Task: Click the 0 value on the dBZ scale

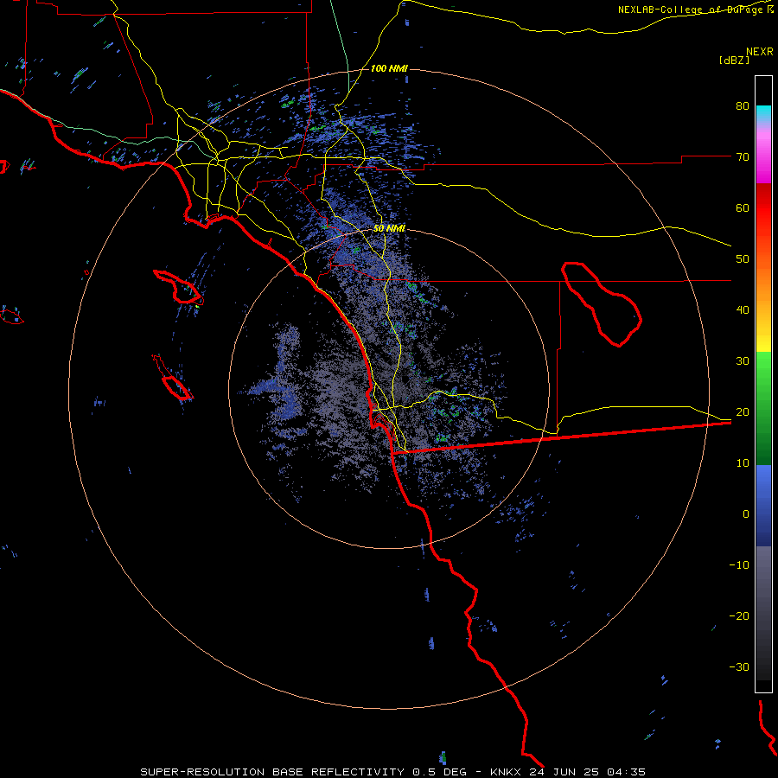Action: (746, 514)
